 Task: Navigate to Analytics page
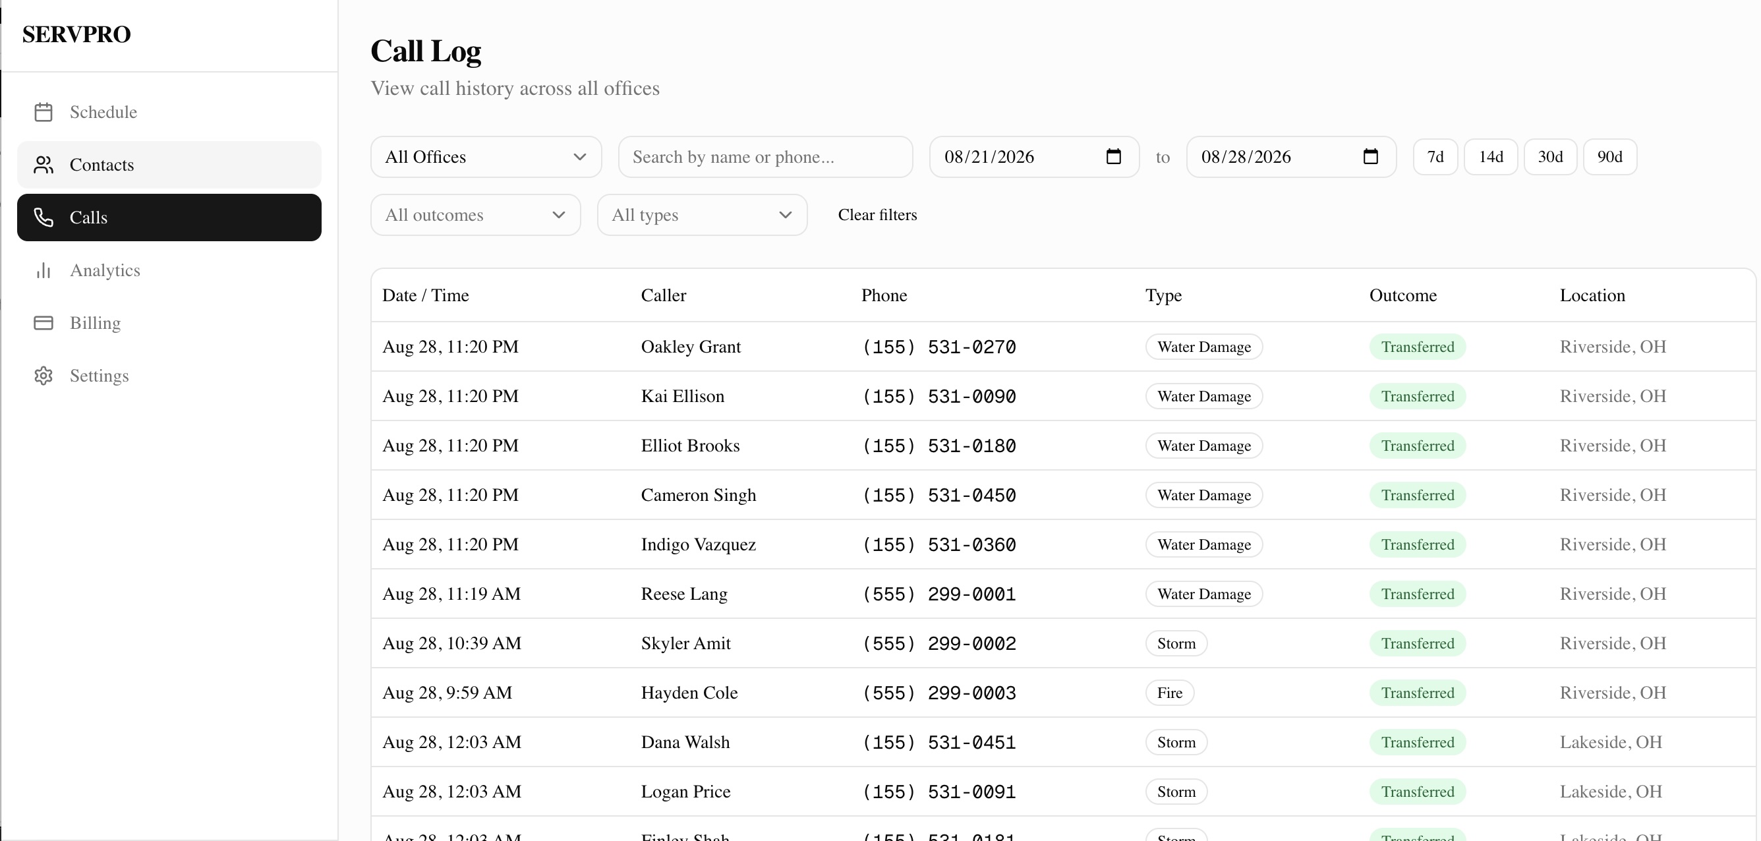coord(169,270)
